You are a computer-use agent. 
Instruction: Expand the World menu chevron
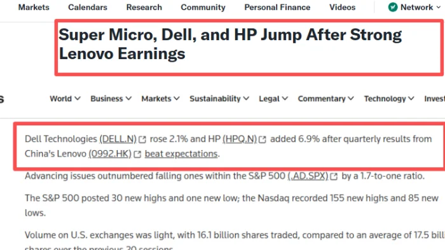point(78,99)
